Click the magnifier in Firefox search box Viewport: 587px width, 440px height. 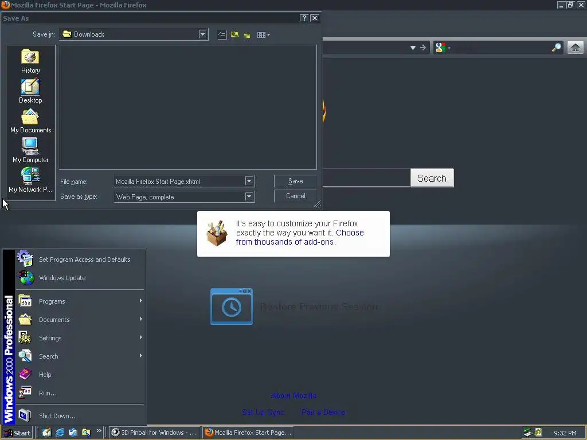coord(557,48)
